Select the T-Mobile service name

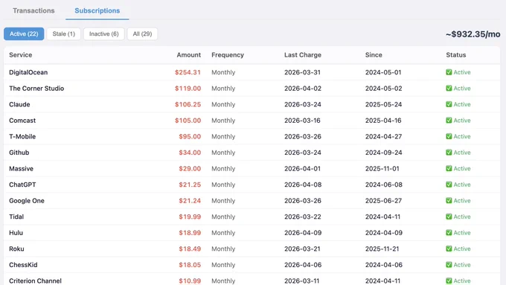click(22, 136)
